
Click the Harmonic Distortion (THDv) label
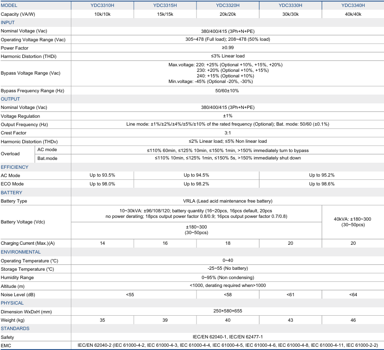point(29,141)
